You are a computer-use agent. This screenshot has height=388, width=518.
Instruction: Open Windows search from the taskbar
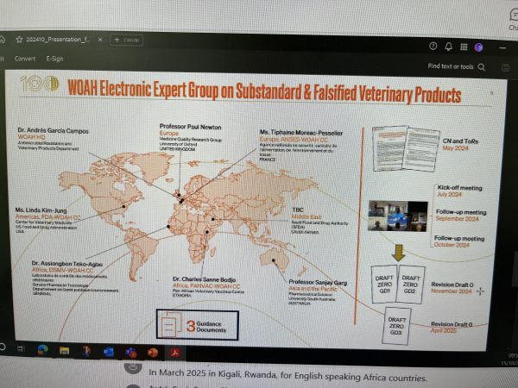pyautogui.click(x=3, y=347)
